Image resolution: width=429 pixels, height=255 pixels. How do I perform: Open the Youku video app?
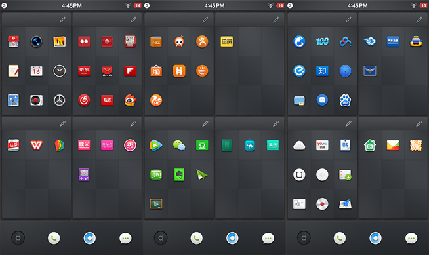[322, 146]
